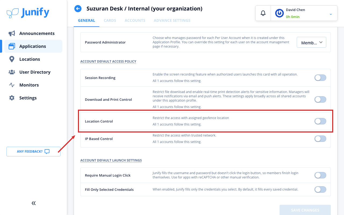The width and height of the screenshot is (344, 215).
Task: Open Settings gear icon
Action: pyautogui.click(x=12, y=98)
